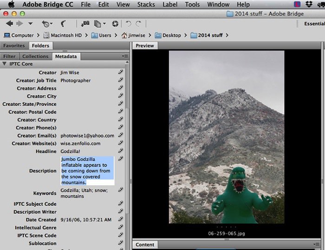The width and height of the screenshot is (325, 250).
Task: Click the Open in Camera Raw icon
Action: [x=115, y=23]
